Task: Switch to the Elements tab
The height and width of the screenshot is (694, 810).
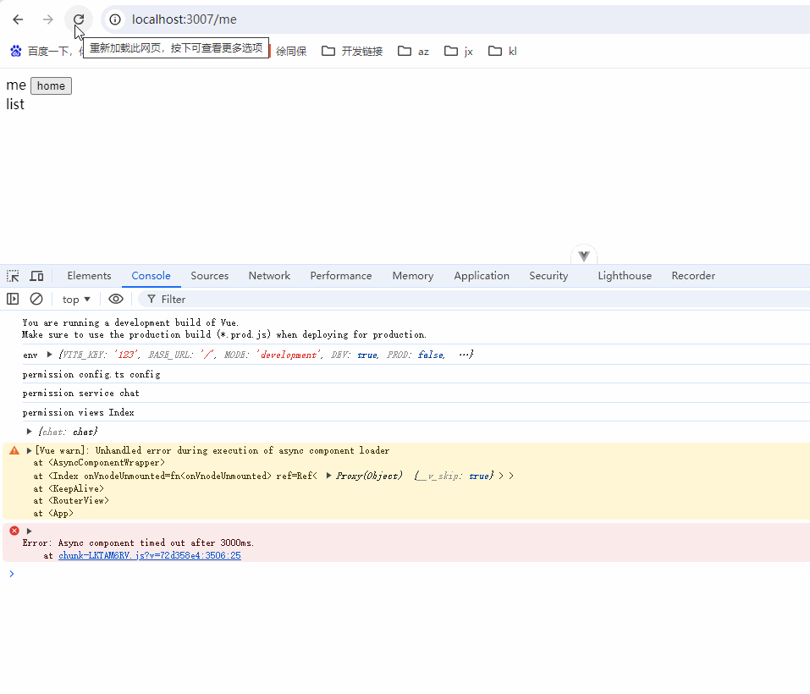Action: click(89, 276)
